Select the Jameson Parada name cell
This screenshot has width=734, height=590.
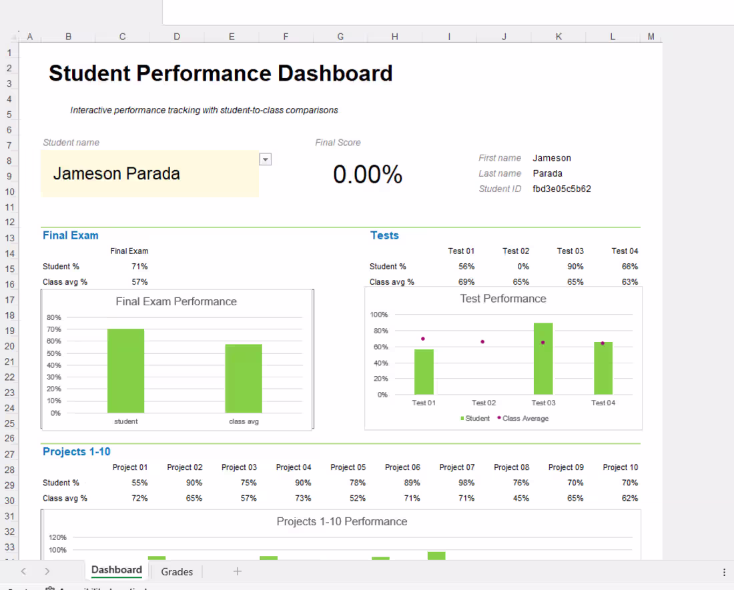point(149,173)
